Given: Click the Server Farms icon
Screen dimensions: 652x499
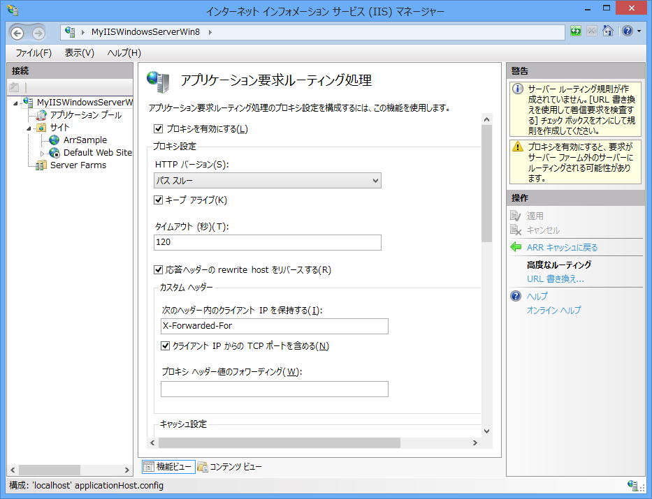Looking at the screenshot, I should click(x=41, y=165).
